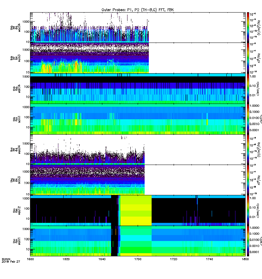Click the color bar beside thc fbk edc12 panel
Viewport: 262px width, 279px height.
(x=248, y=211)
